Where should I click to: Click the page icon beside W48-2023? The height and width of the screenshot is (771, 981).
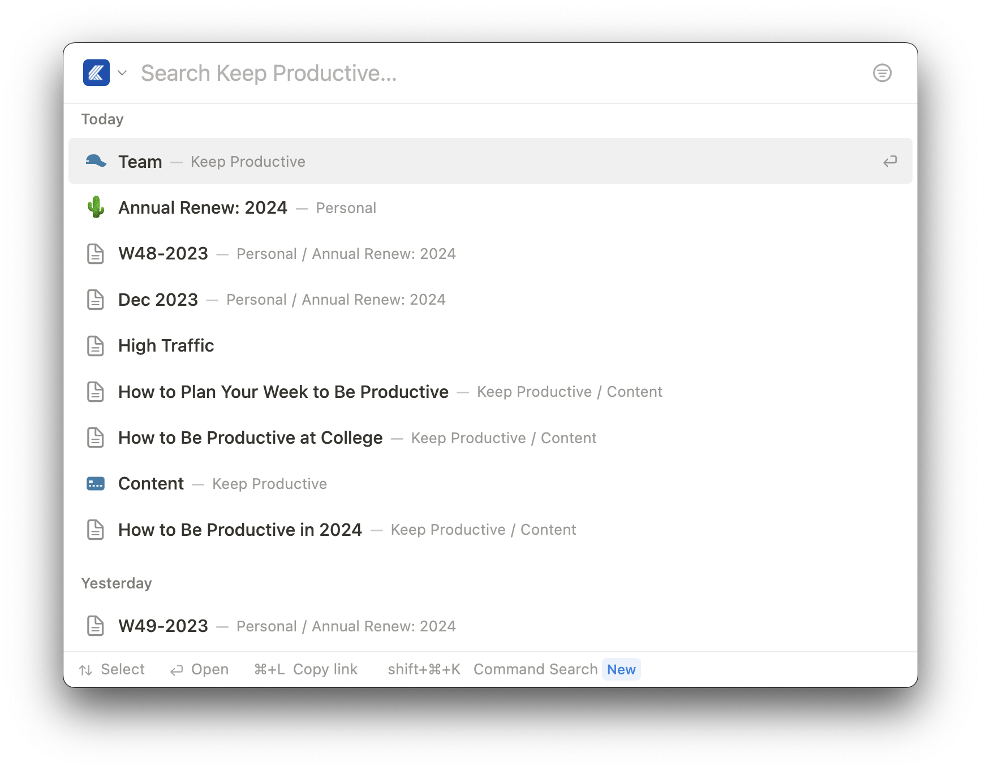[x=96, y=254]
